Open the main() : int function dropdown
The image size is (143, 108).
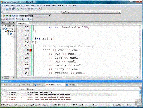click(91, 12)
